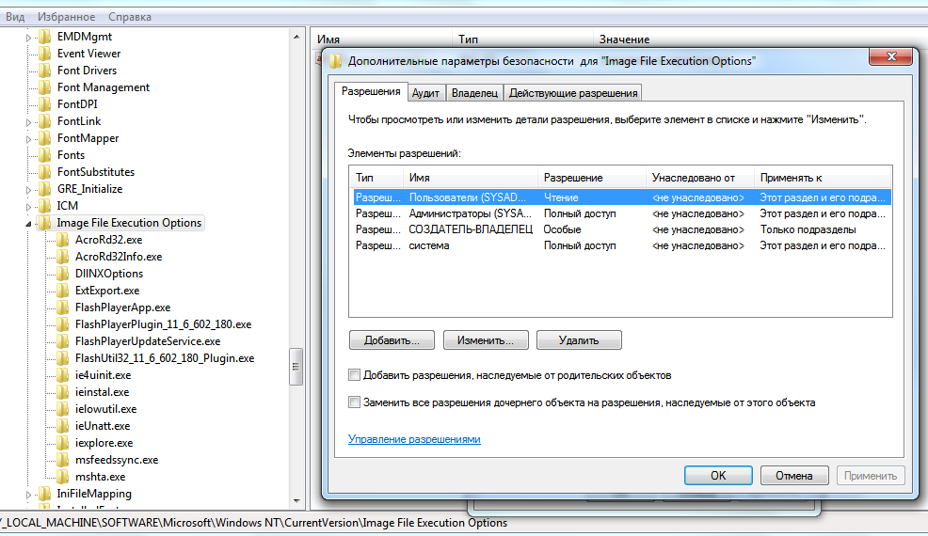Select the система permission entry

click(x=622, y=245)
